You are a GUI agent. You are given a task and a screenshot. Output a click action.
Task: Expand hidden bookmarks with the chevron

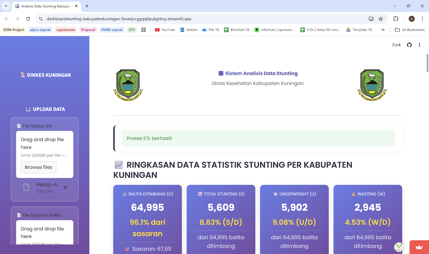pos(383,30)
